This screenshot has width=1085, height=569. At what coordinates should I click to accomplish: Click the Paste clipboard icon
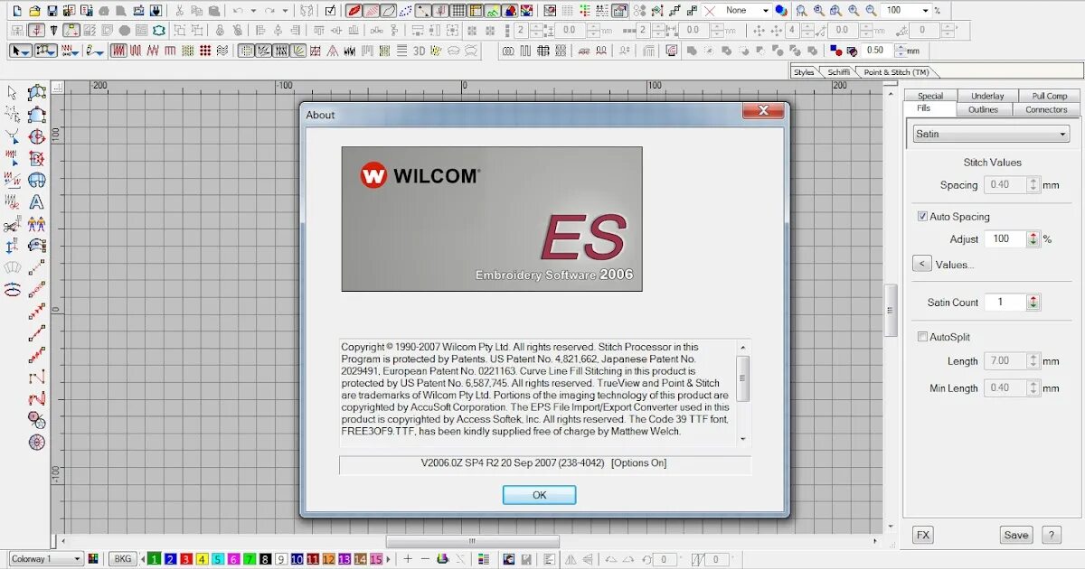213,11
